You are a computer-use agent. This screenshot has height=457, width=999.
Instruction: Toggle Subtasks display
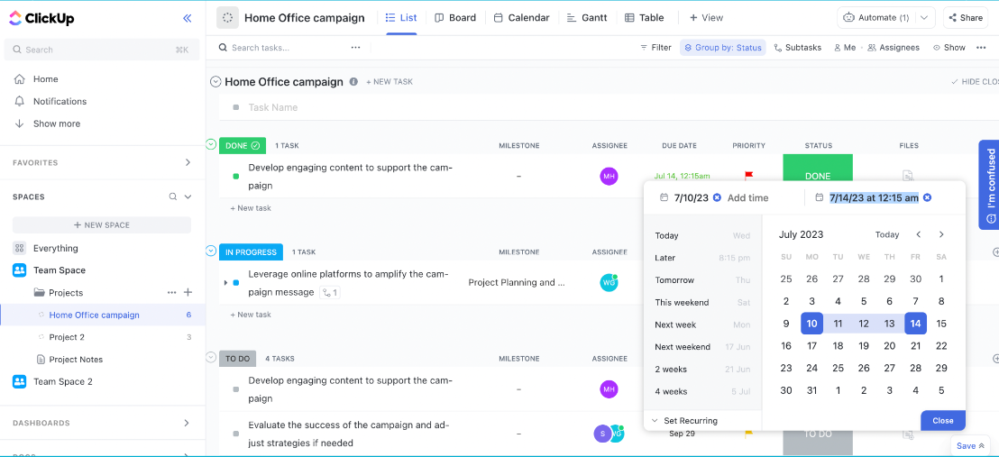click(x=798, y=48)
